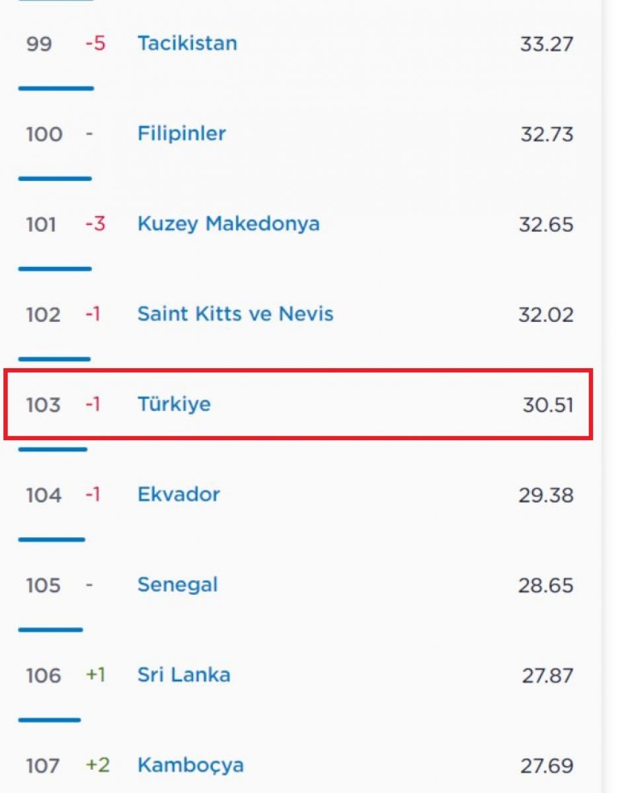Open the Ekvador country link

pyautogui.click(x=178, y=494)
